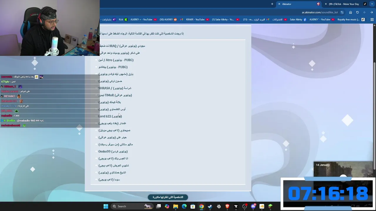Select the Omko99 Kurdish youtuber entry

tap(113, 152)
